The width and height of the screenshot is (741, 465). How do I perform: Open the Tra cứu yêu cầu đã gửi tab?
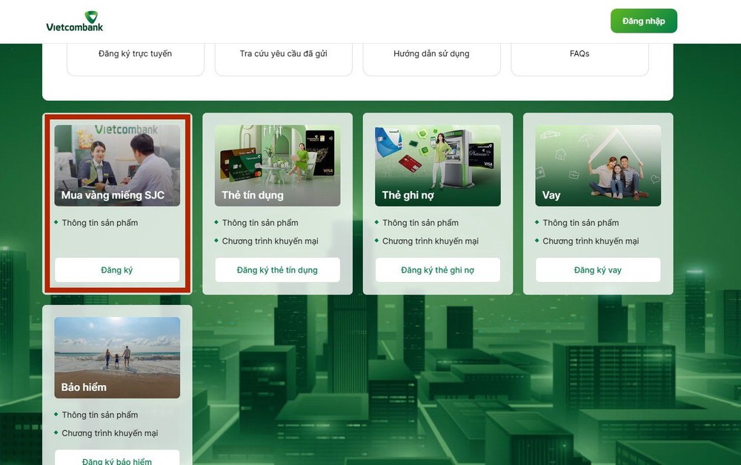tap(283, 53)
